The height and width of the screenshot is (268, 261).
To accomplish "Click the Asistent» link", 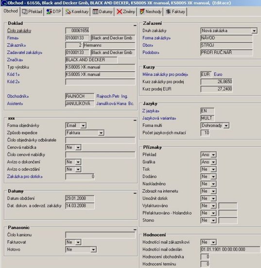I will (x=15, y=104).
